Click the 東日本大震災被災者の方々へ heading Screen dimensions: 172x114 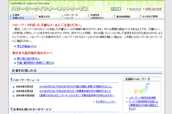pos(32,53)
